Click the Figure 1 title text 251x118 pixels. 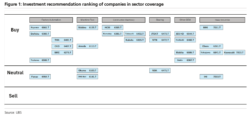tap(84, 4)
